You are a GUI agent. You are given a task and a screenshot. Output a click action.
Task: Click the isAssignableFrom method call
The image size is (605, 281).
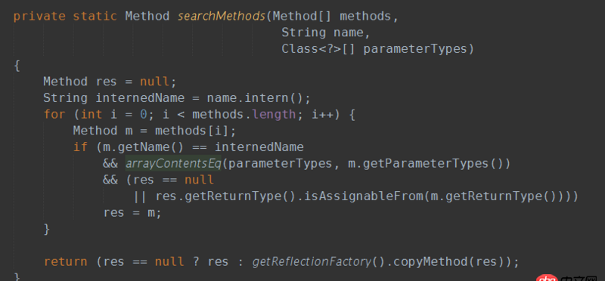(364, 196)
